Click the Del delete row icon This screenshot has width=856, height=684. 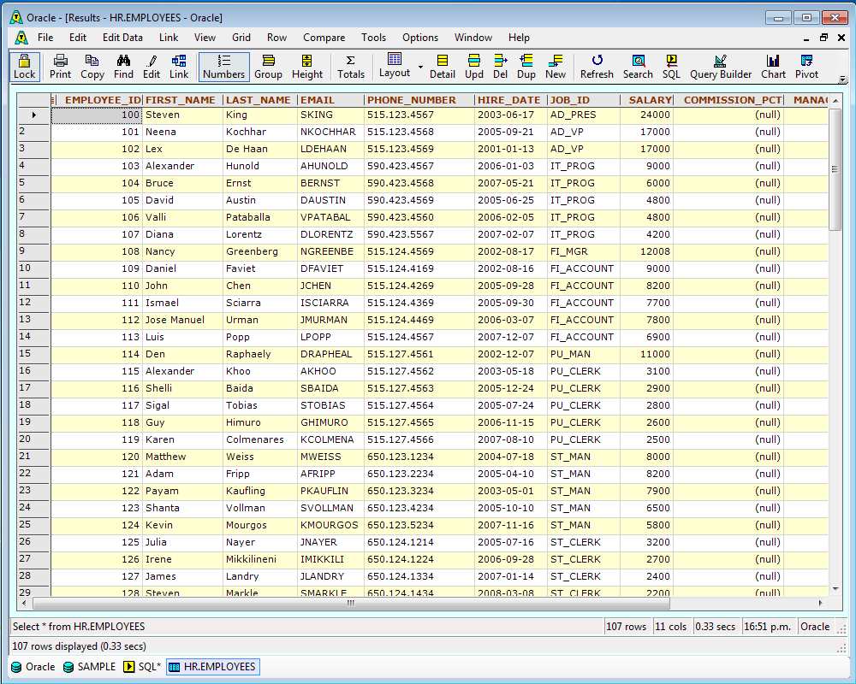(500, 67)
